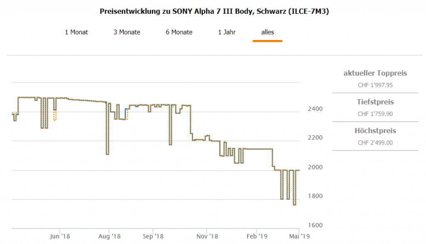Open the 1 Jahr tab
426x244 pixels.
[x=227, y=32]
